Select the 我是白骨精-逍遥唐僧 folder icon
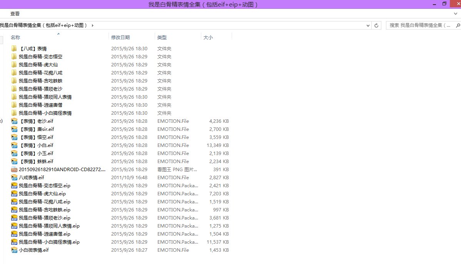 pyautogui.click(x=14, y=105)
